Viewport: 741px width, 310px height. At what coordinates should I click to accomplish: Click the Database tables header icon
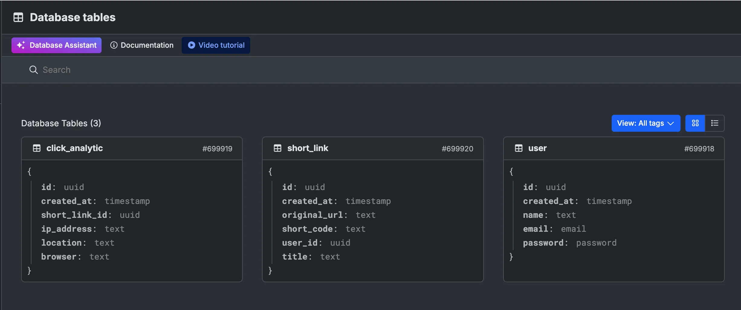coord(18,17)
